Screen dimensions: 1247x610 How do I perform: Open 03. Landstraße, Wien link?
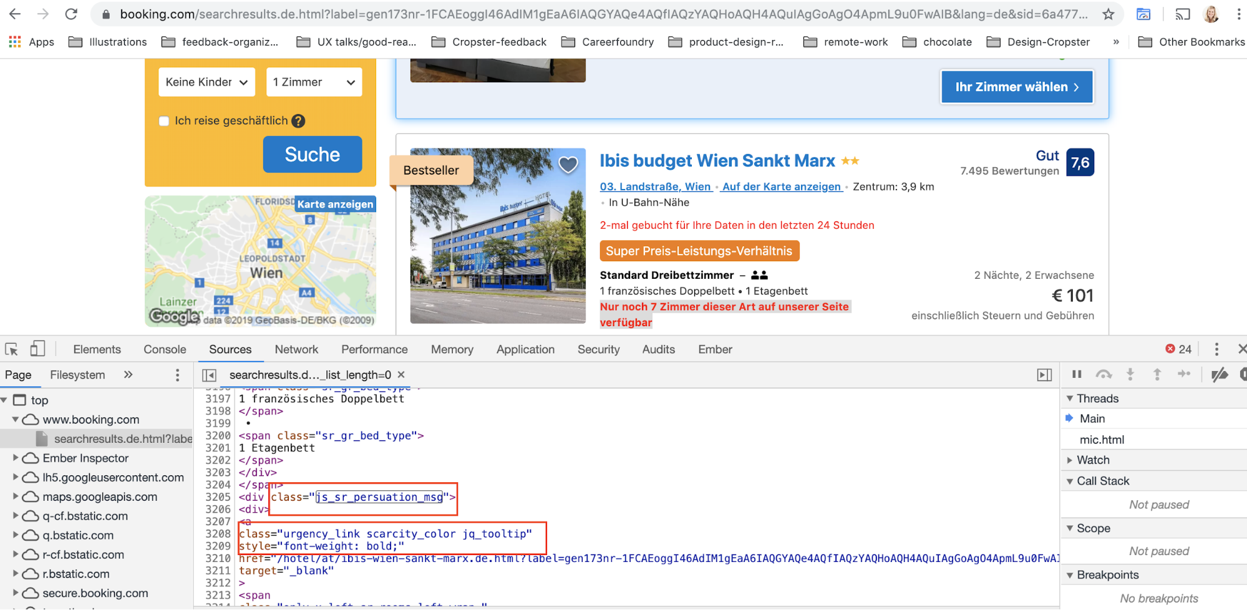click(655, 186)
